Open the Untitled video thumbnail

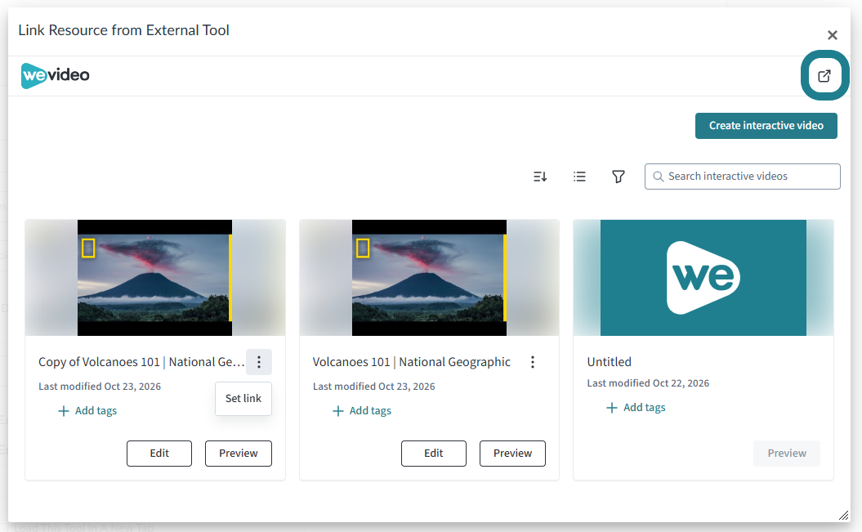tap(703, 278)
